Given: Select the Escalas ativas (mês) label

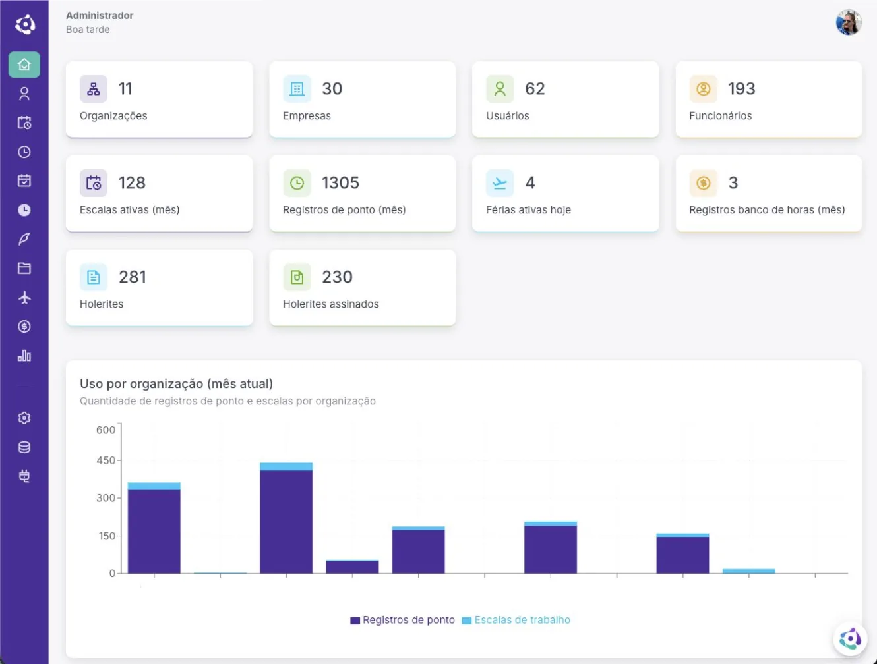Looking at the screenshot, I should click(x=129, y=210).
